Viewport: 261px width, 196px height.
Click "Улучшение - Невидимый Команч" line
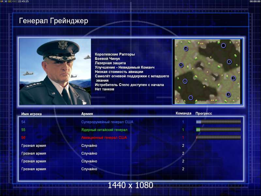(x=125, y=67)
